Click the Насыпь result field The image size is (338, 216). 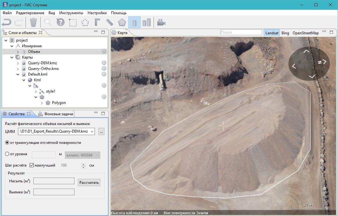54,181
